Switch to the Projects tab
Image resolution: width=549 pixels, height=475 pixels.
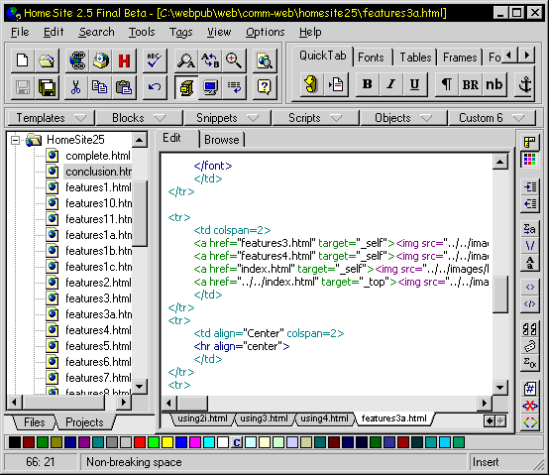pos(84,422)
